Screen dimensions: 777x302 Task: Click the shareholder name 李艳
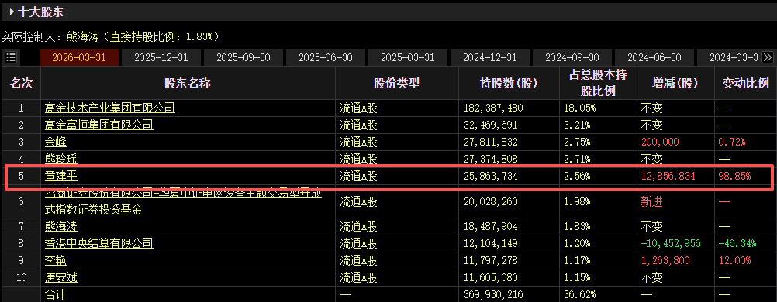[x=56, y=260]
